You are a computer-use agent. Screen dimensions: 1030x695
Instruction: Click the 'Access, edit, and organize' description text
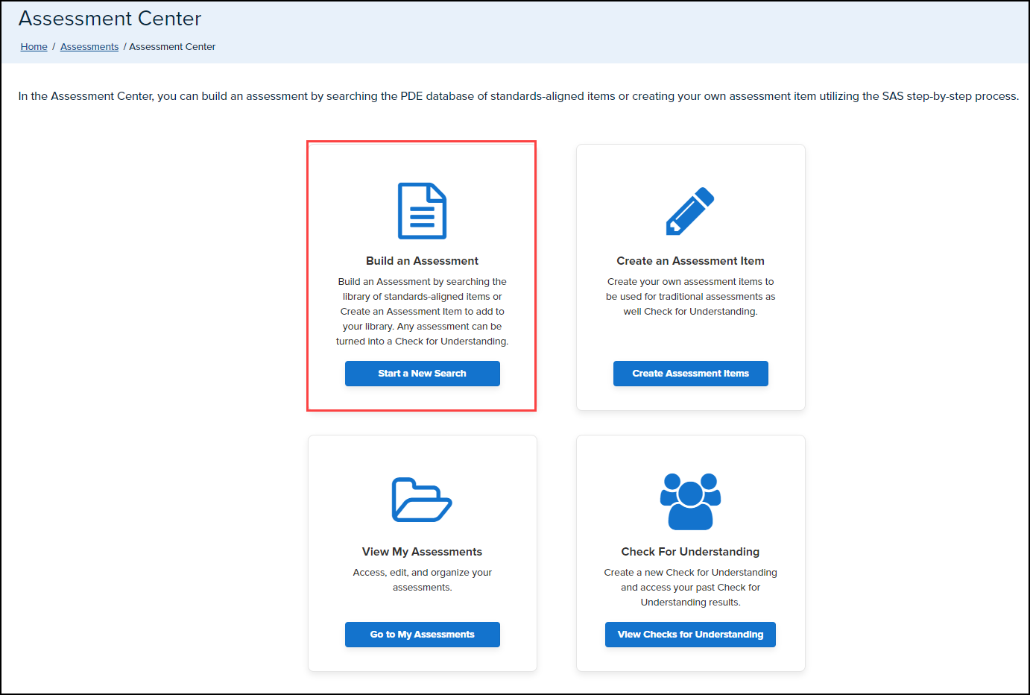422,580
